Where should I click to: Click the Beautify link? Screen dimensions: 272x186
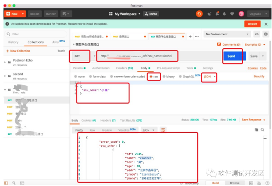click(259, 76)
